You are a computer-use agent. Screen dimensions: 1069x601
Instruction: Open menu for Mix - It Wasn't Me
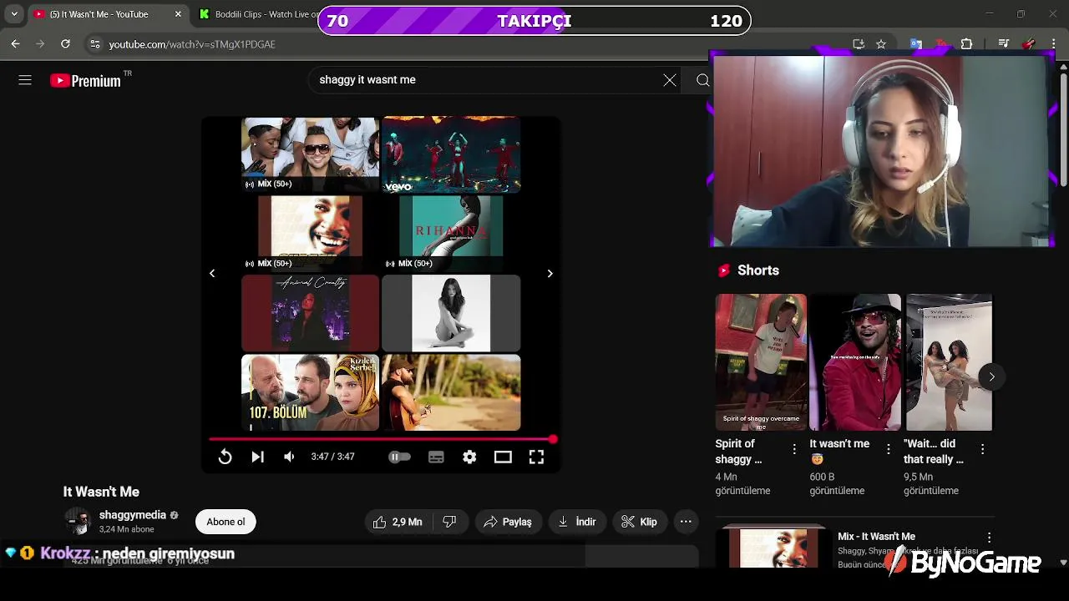coord(989,538)
